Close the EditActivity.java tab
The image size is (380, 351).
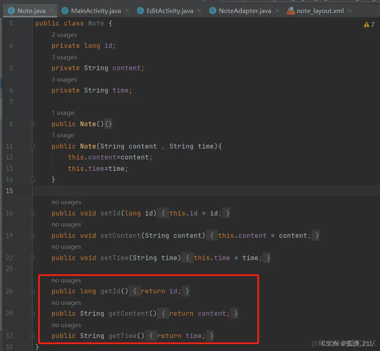coord(199,11)
